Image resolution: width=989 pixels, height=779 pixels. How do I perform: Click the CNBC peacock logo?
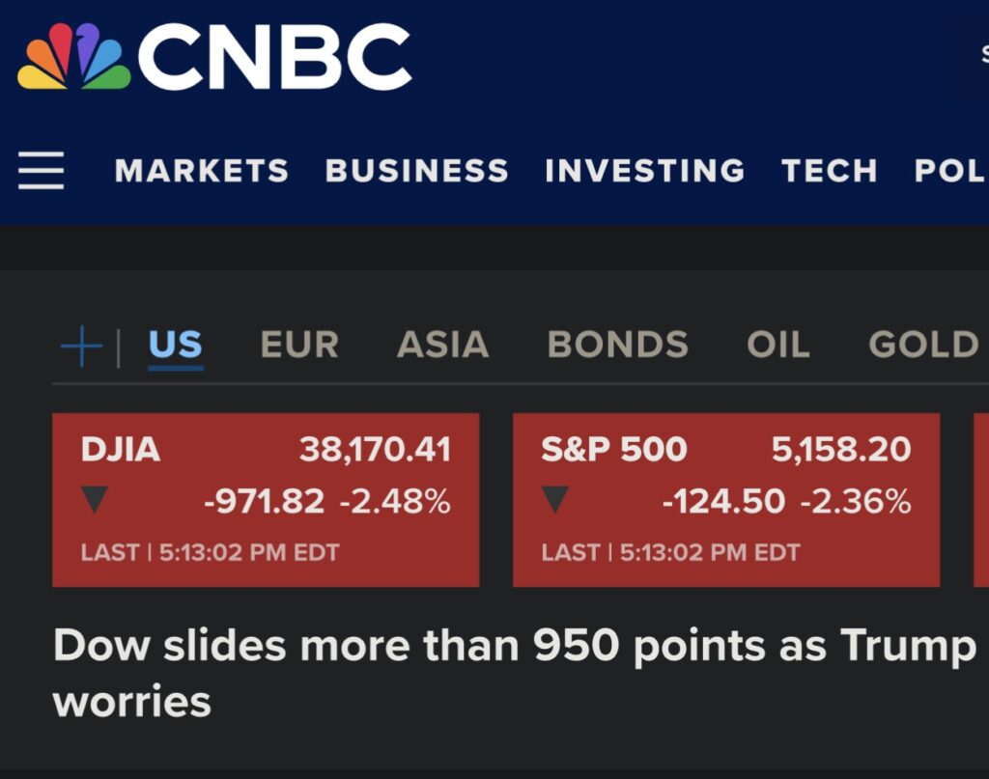[73, 57]
